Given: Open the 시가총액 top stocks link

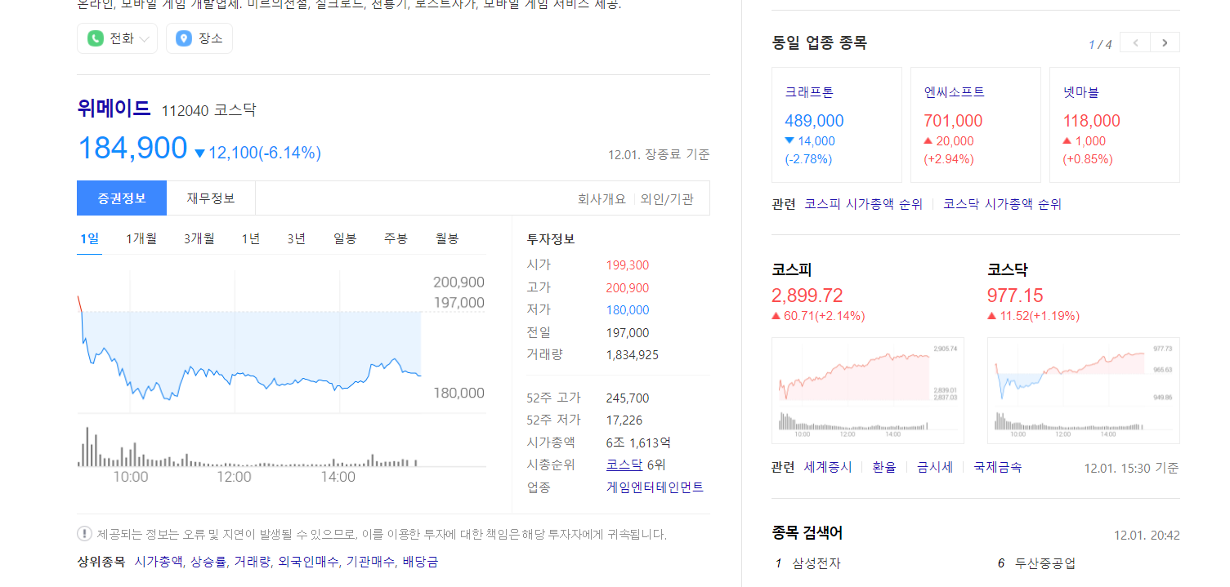Looking at the screenshot, I should pyautogui.click(x=159, y=562).
